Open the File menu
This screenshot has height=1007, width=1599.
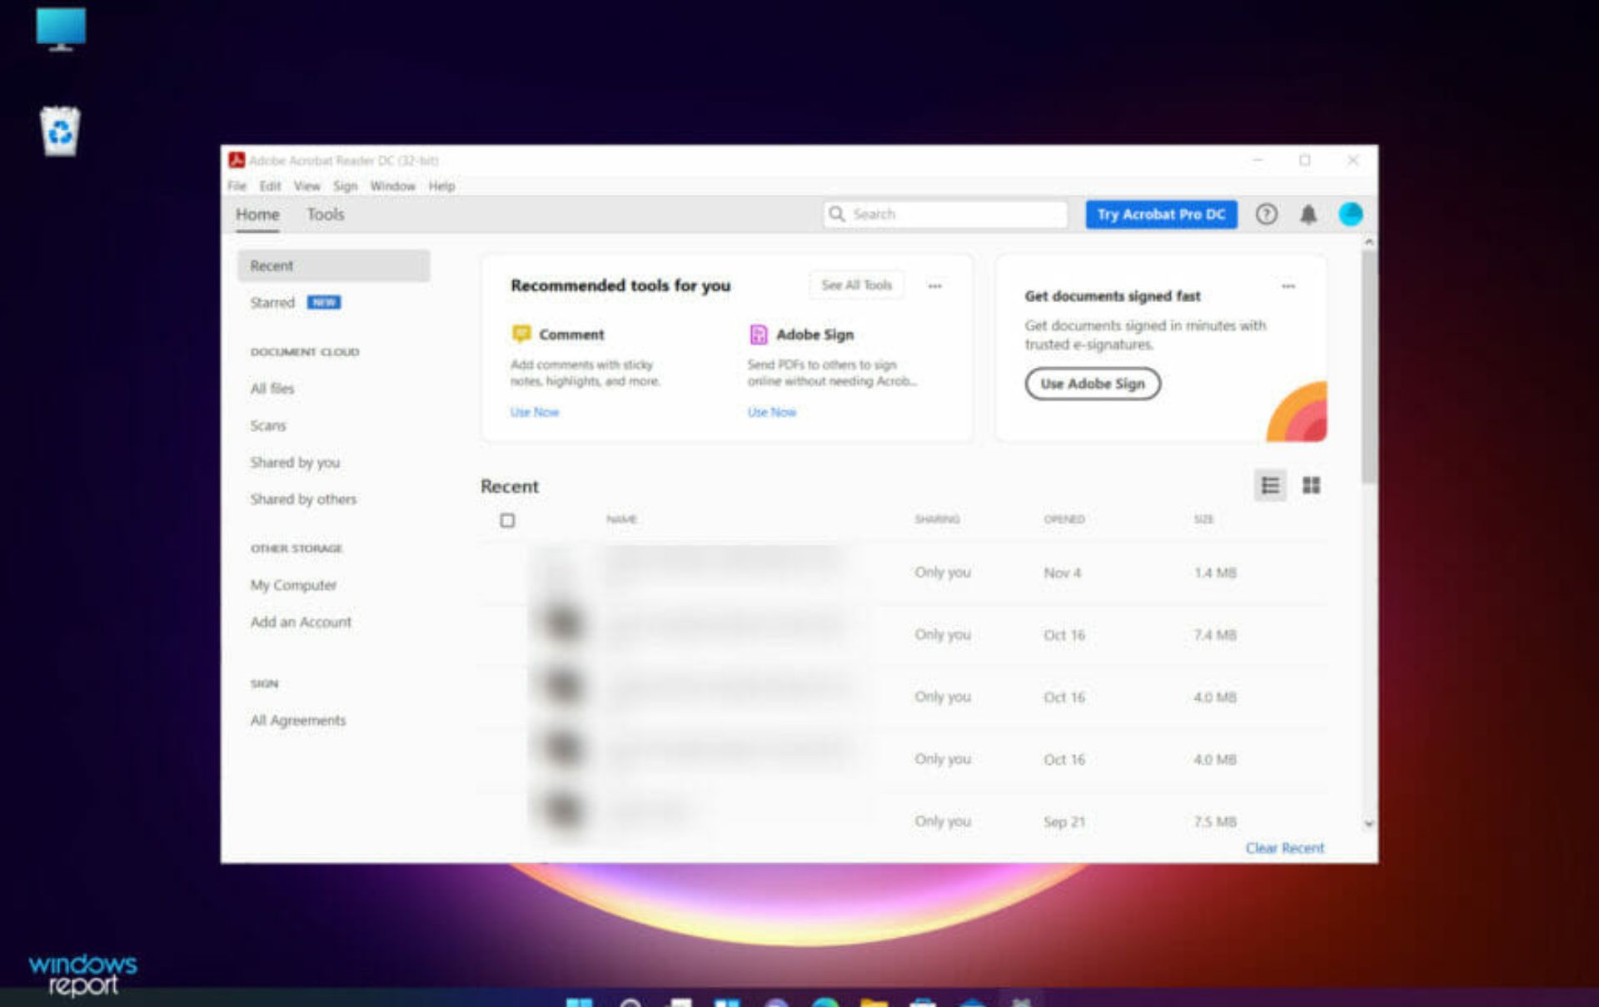tap(237, 186)
